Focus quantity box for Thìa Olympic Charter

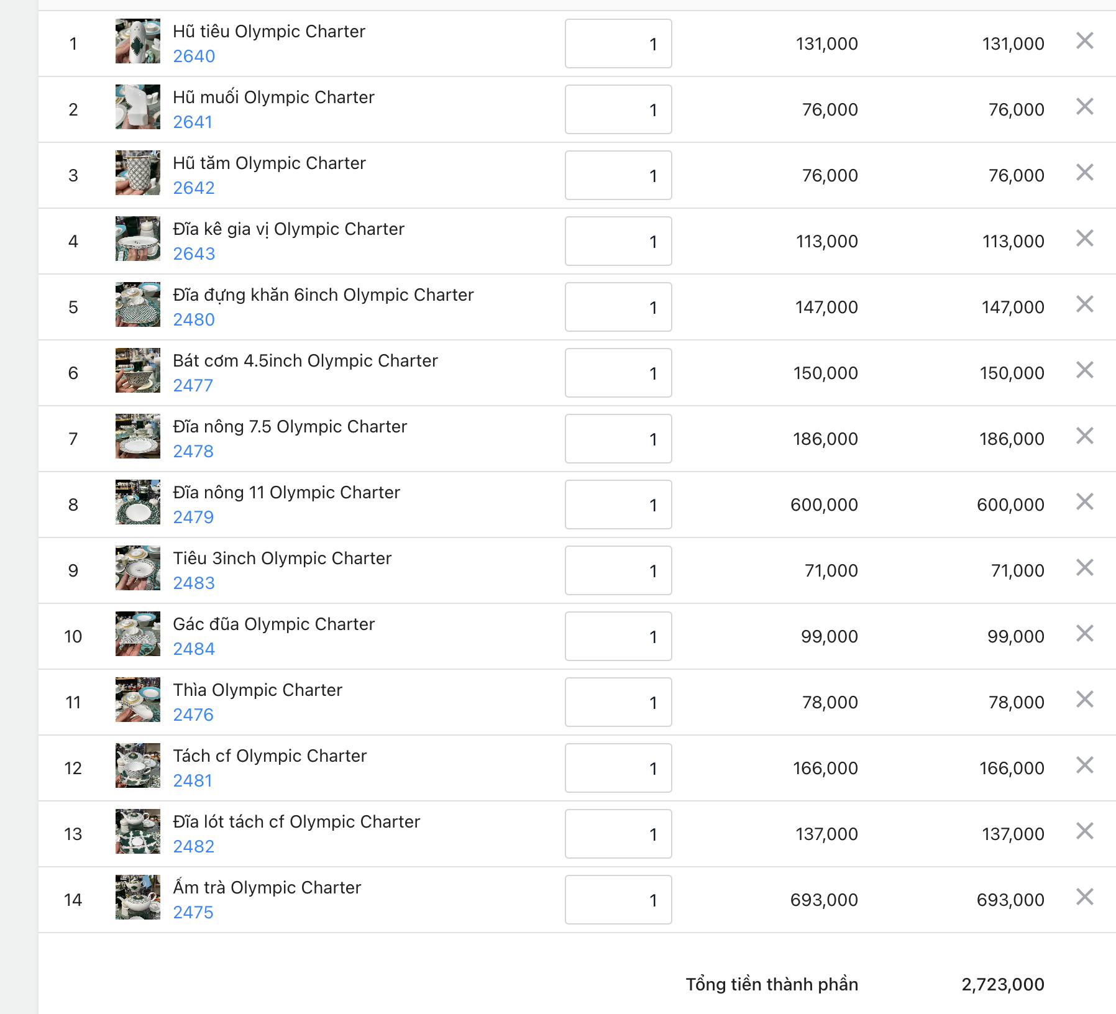tap(618, 703)
